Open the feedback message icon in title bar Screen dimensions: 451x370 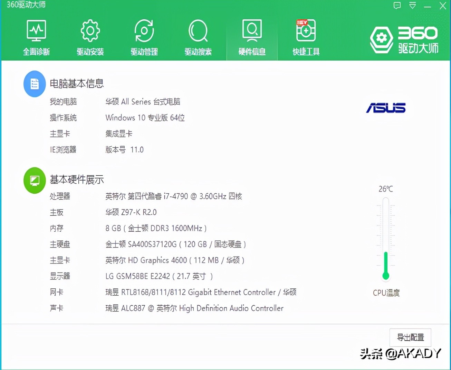point(397,6)
